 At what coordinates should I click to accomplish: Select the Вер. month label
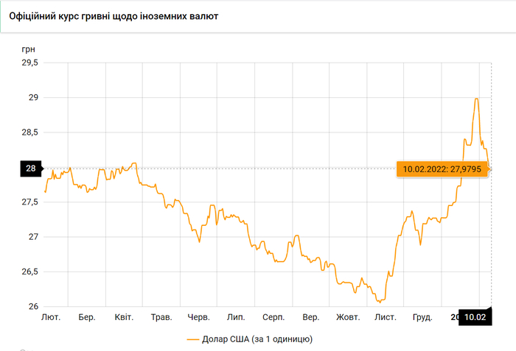coord(311,317)
